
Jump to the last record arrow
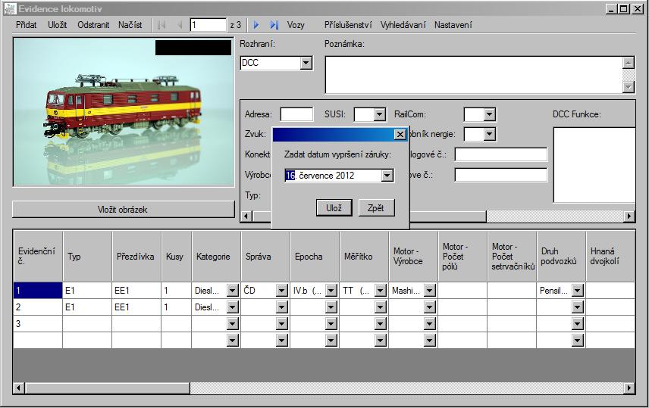point(274,25)
